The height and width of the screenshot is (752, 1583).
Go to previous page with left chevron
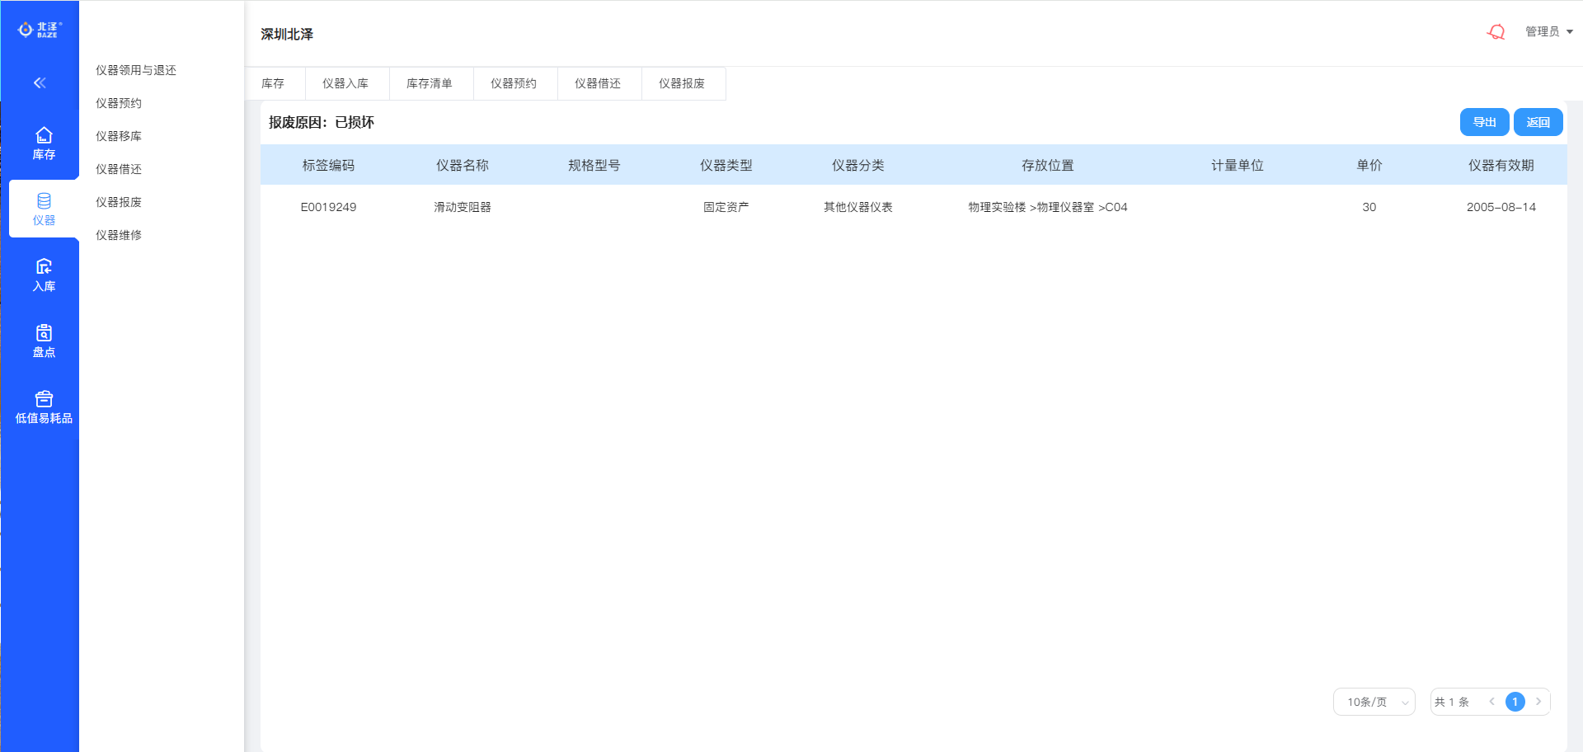pos(1491,702)
